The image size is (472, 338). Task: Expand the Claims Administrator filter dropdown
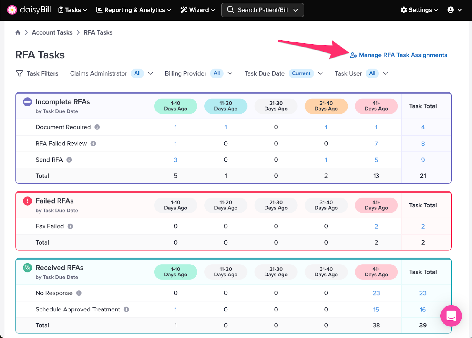[x=150, y=73]
